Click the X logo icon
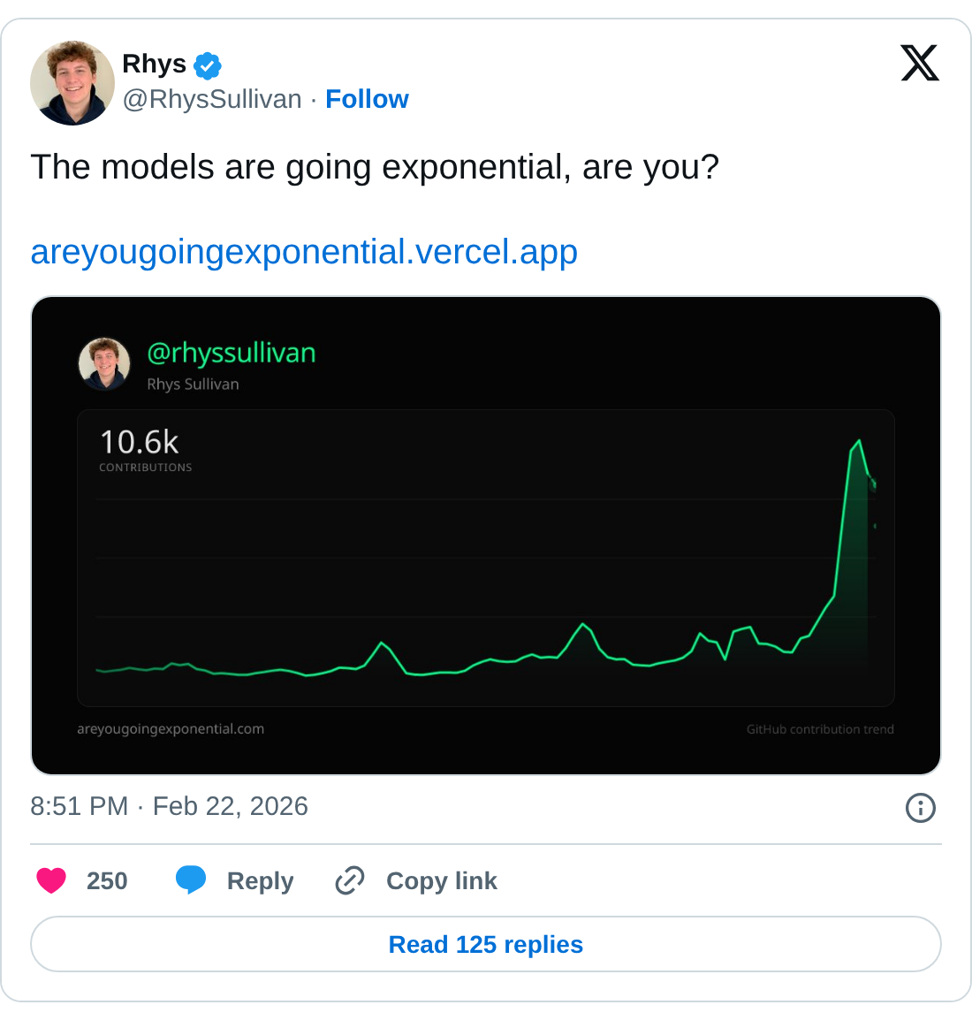 [920, 64]
